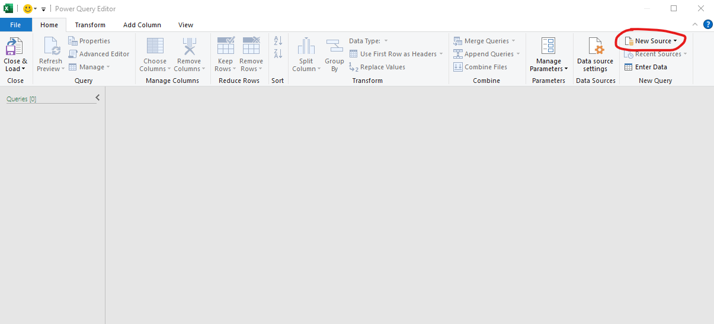Expand the Close & Load dropdown arrow
The width and height of the screenshot is (714, 324).
pyautogui.click(x=24, y=69)
